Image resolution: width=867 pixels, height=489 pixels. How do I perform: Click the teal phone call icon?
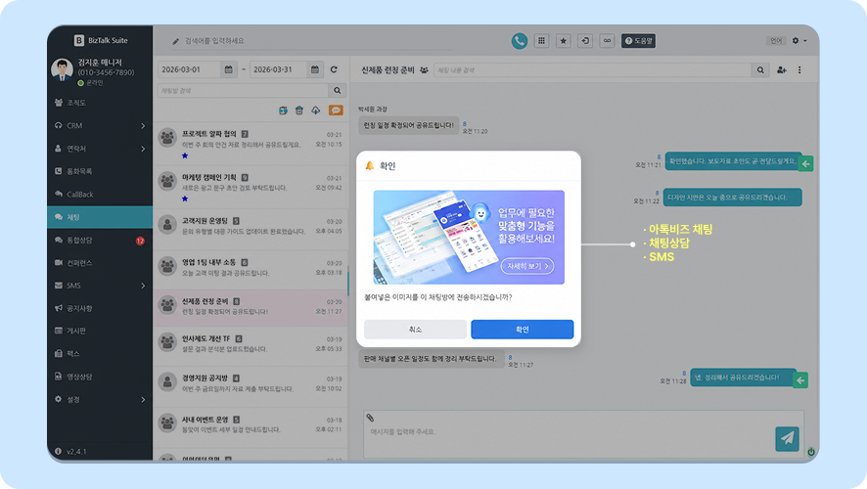point(520,41)
